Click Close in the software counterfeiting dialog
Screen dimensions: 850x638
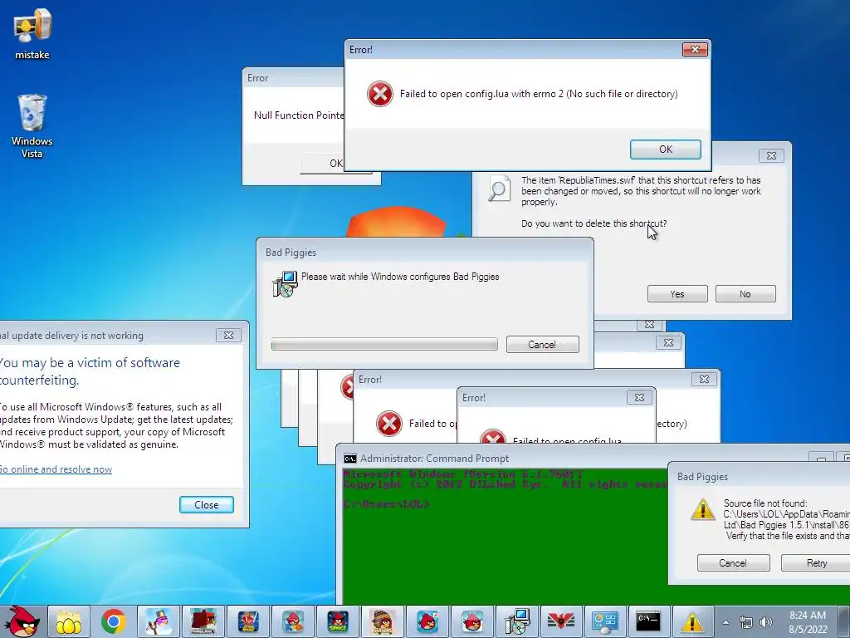click(x=206, y=504)
